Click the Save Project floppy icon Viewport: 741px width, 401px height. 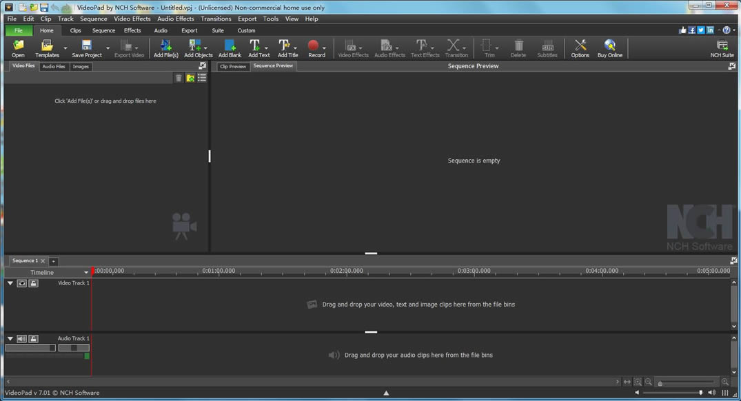coord(86,45)
